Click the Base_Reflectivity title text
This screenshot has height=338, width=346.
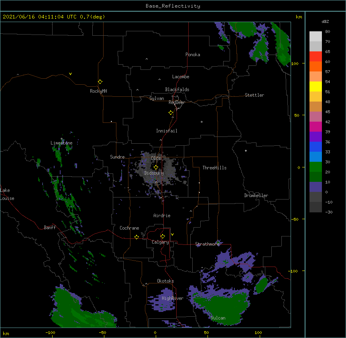173,6
